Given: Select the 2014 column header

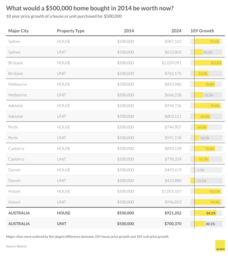Looking at the screenshot, I should tap(129, 31).
